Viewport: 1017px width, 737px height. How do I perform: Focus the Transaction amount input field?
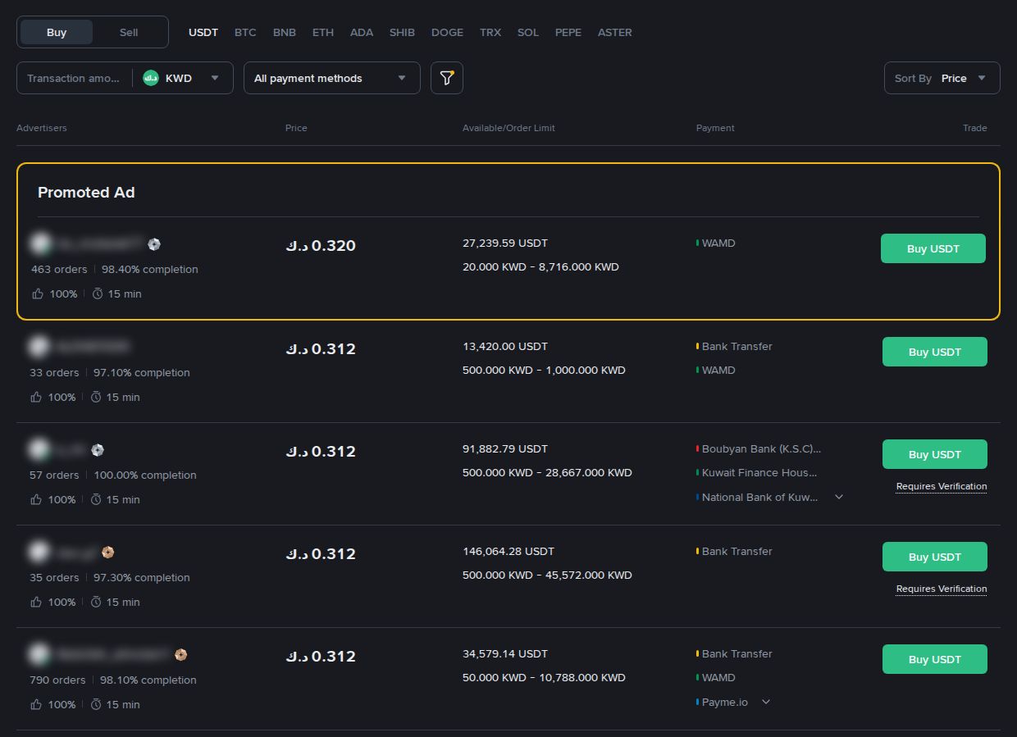(x=74, y=78)
